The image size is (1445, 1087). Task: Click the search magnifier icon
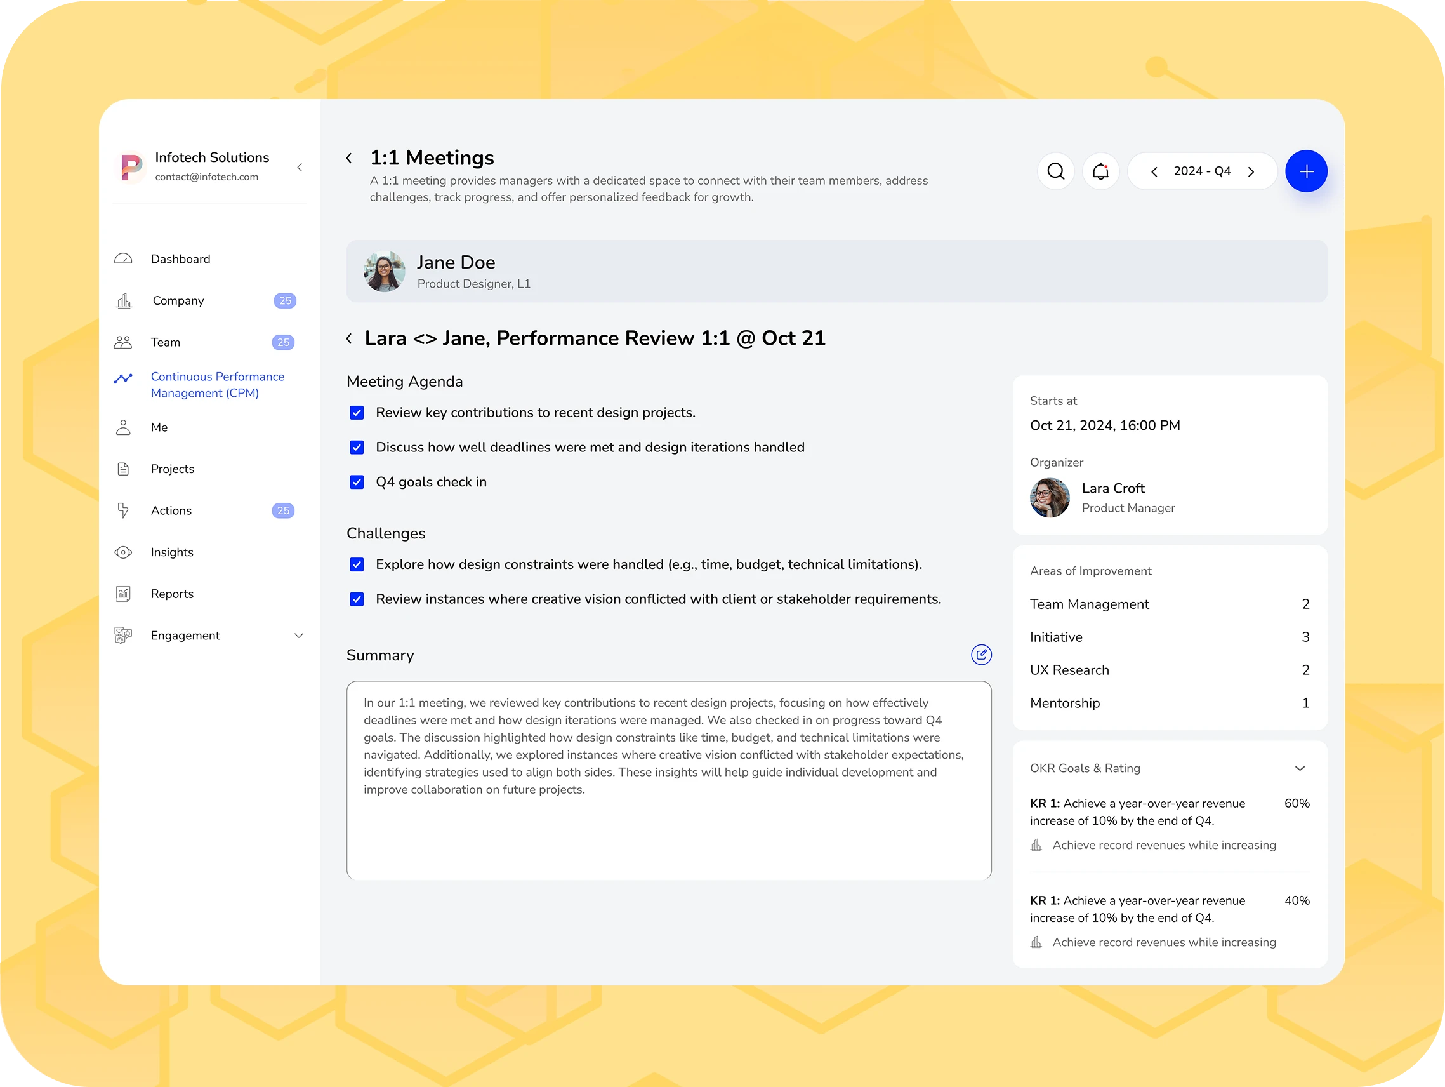click(1055, 171)
